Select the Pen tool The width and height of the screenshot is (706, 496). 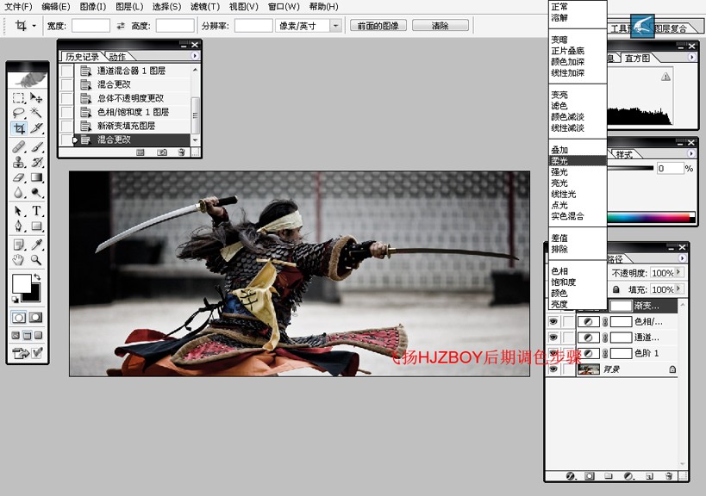(18, 226)
